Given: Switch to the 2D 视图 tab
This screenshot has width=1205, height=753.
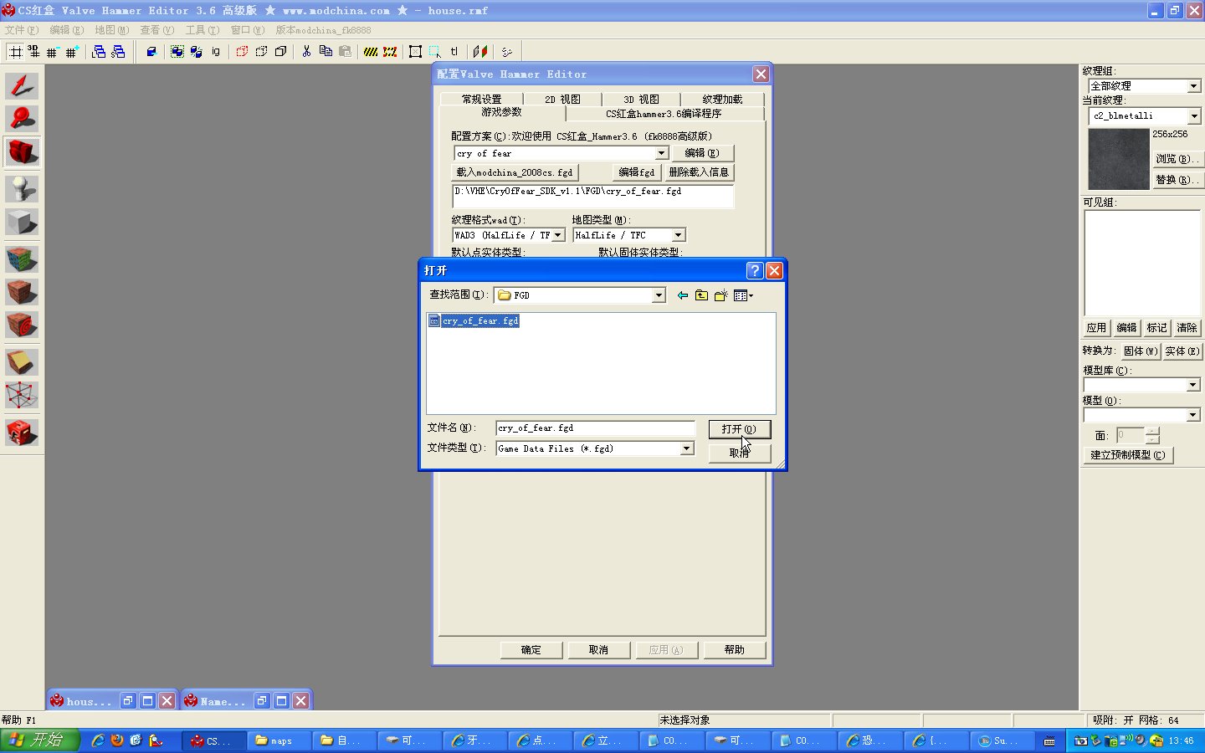Looking at the screenshot, I should [562, 99].
